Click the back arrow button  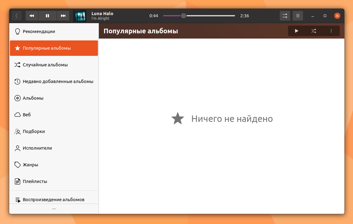[17, 16]
